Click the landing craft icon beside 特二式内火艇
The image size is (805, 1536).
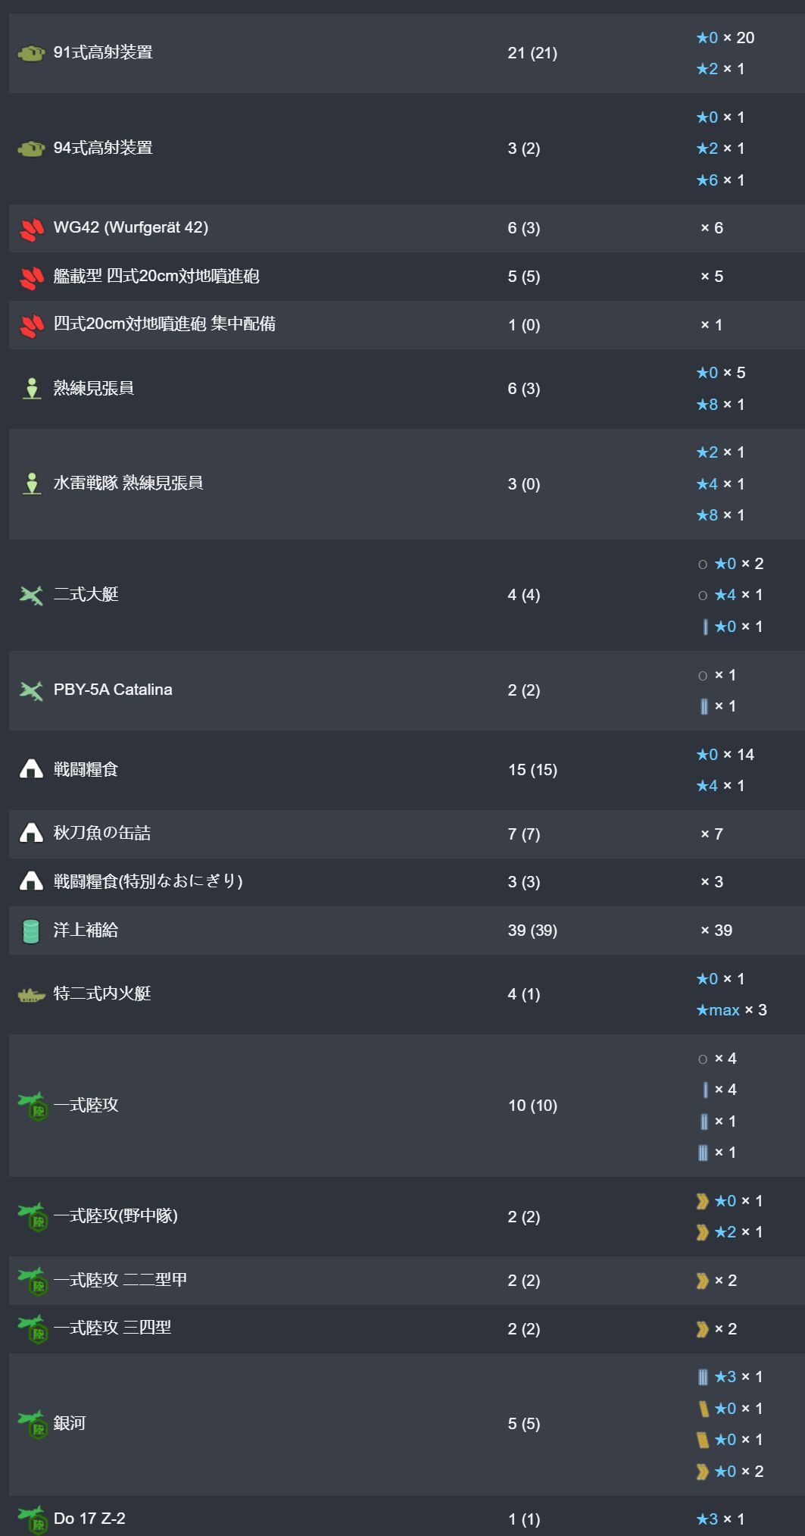[x=31, y=995]
